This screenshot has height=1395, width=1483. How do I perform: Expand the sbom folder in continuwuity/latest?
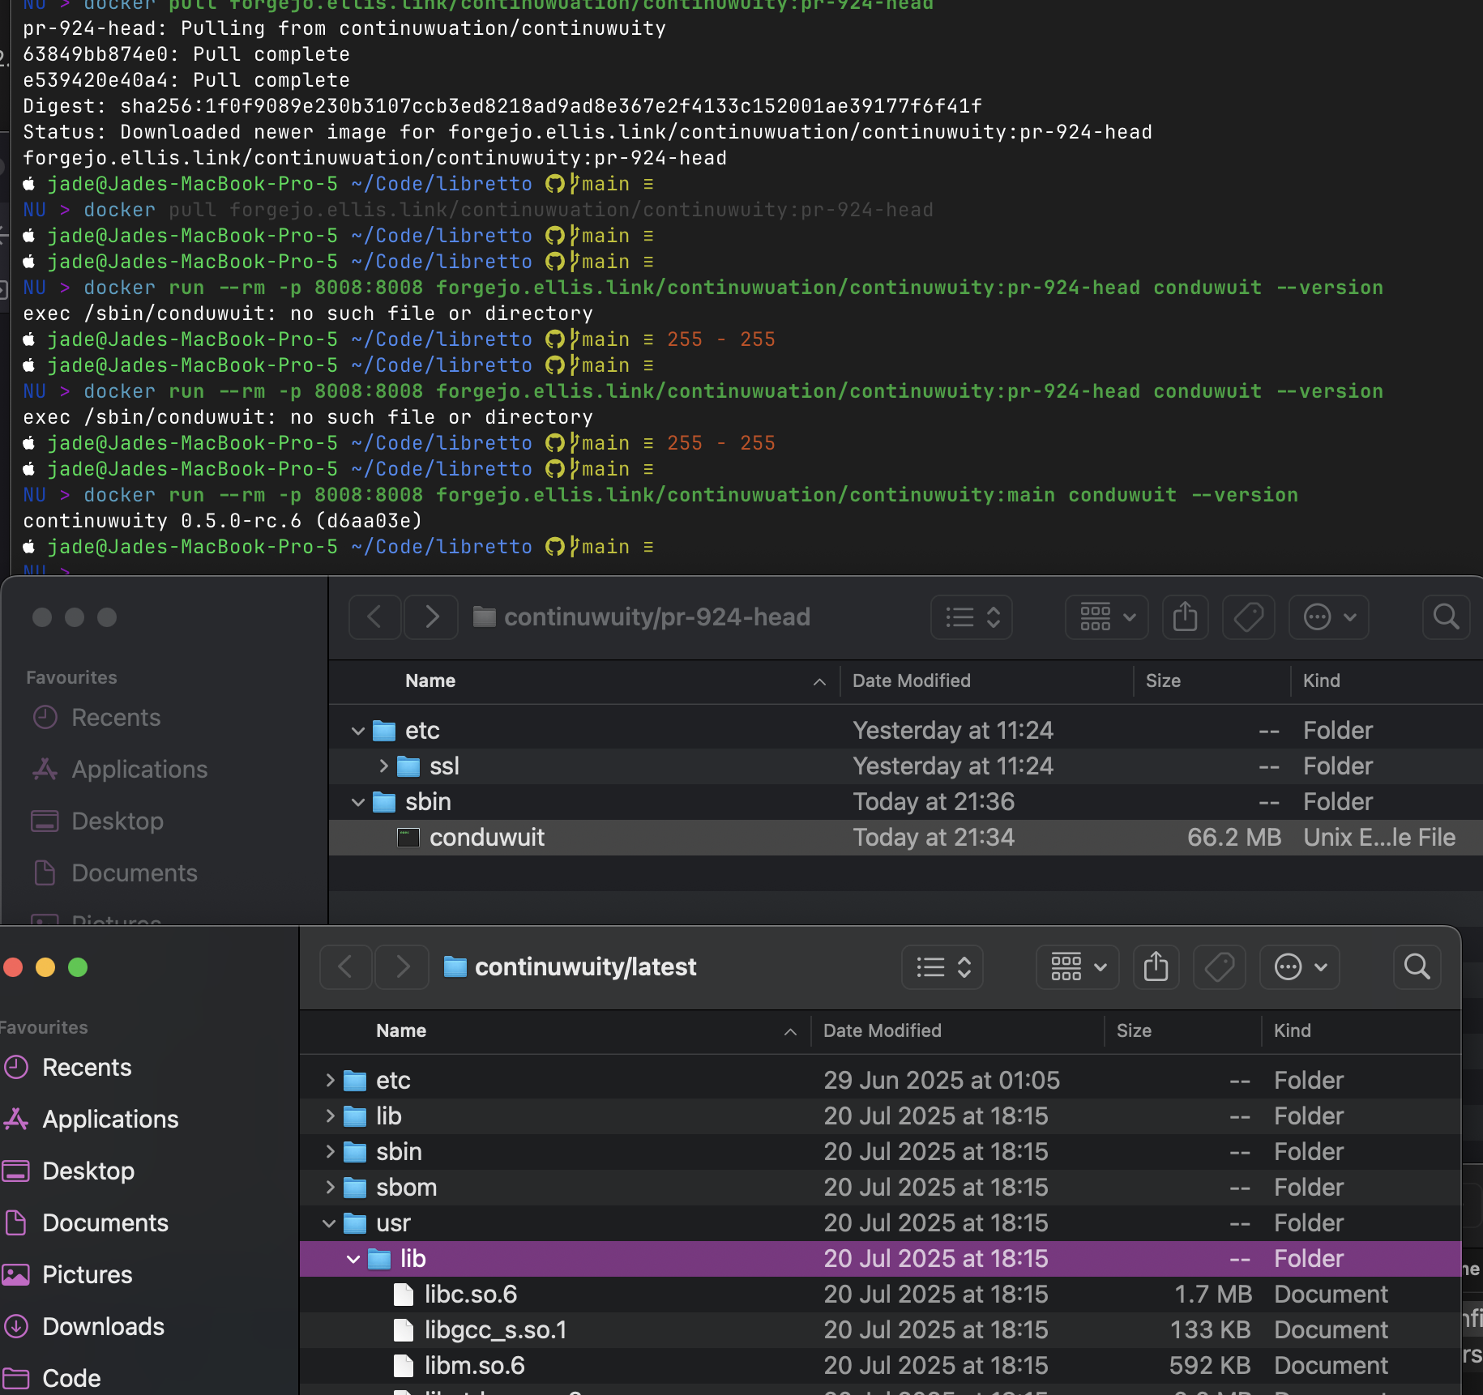[330, 1188]
